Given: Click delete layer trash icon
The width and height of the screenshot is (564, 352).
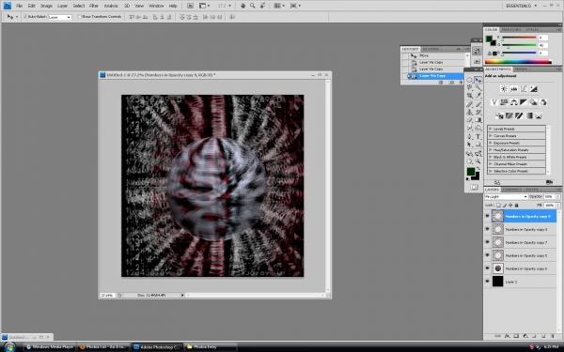Looking at the screenshot, I should 553,336.
